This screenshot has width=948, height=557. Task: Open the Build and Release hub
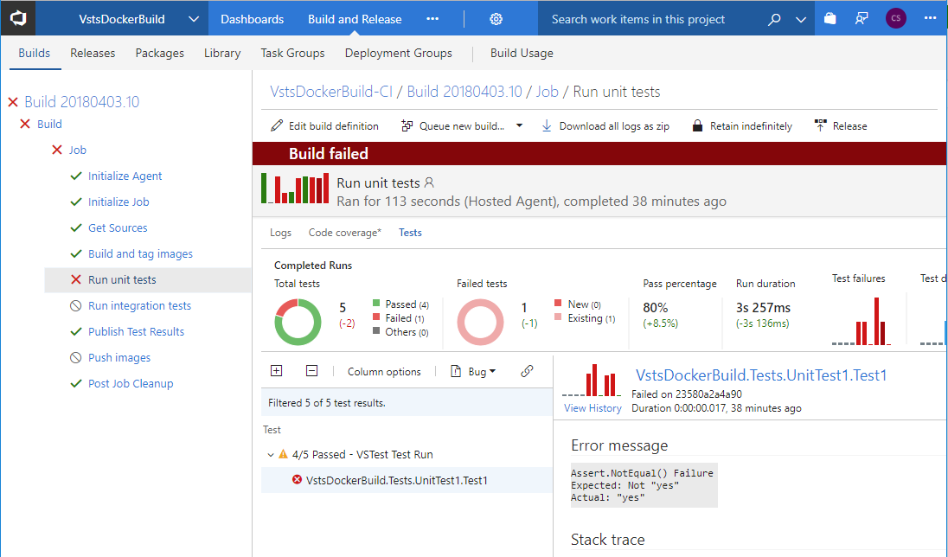[355, 19]
